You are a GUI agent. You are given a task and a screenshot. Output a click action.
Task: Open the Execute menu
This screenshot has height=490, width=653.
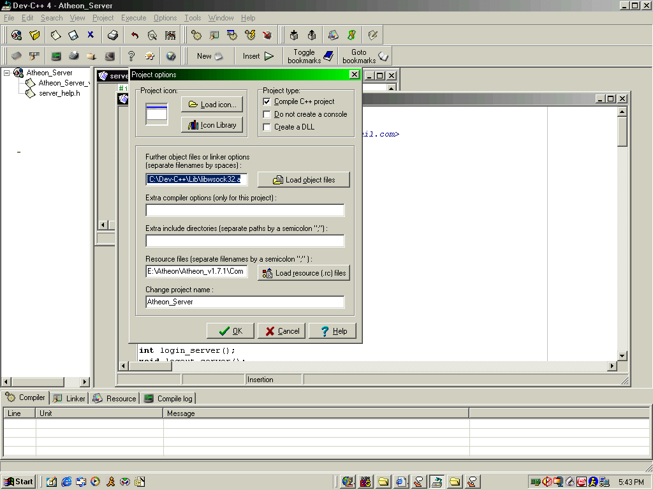point(133,18)
